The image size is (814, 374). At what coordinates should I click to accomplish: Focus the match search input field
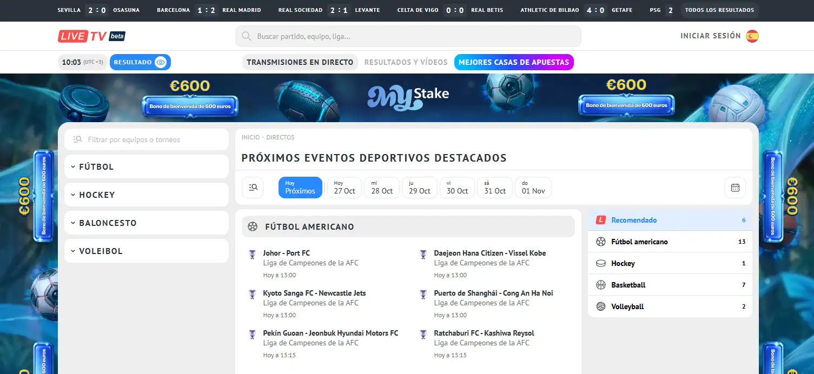[x=408, y=36]
